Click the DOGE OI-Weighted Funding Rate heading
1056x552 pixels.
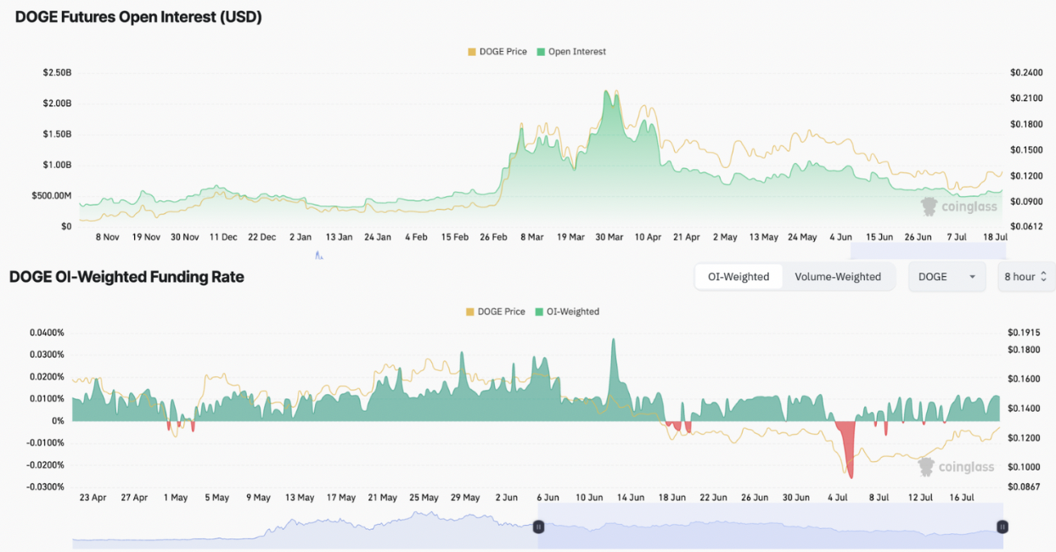126,277
